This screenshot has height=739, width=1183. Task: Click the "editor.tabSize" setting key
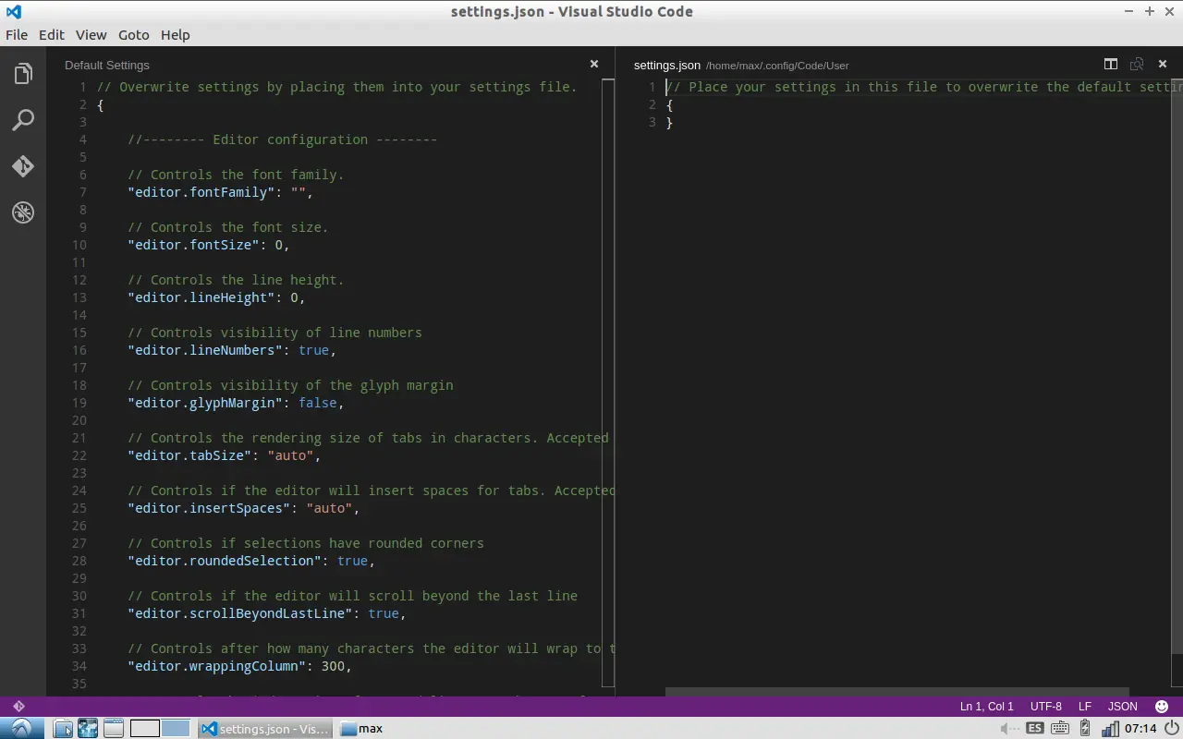[189, 455]
